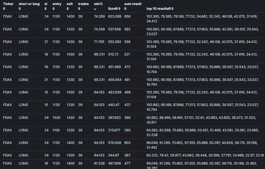Sort by SumR column arrows
Image resolution: width=265 pixels, height=169 pixels.
point(119,9)
